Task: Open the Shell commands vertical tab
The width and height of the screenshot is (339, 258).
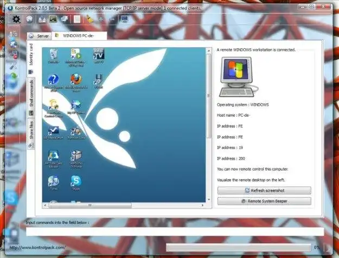Action: tap(31, 98)
